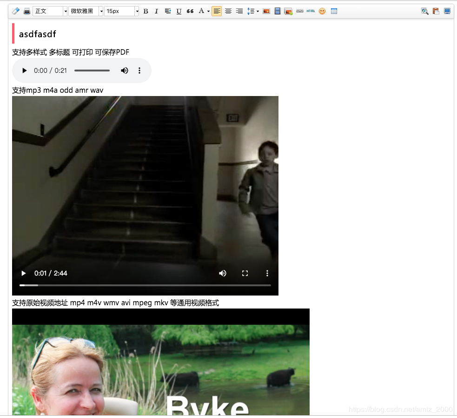The height and width of the screenshot is (418, 457).
Task: Click the preview magnifier icon
Action: (x=425, y=11)
